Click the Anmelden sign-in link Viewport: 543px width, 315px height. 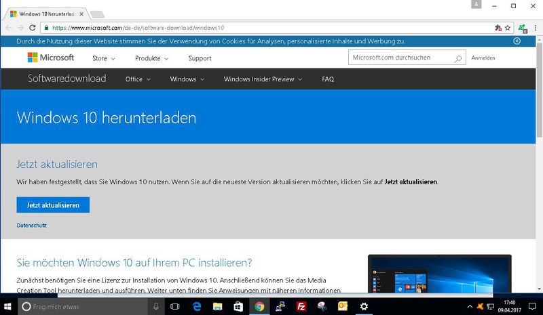tap(483, 58)
